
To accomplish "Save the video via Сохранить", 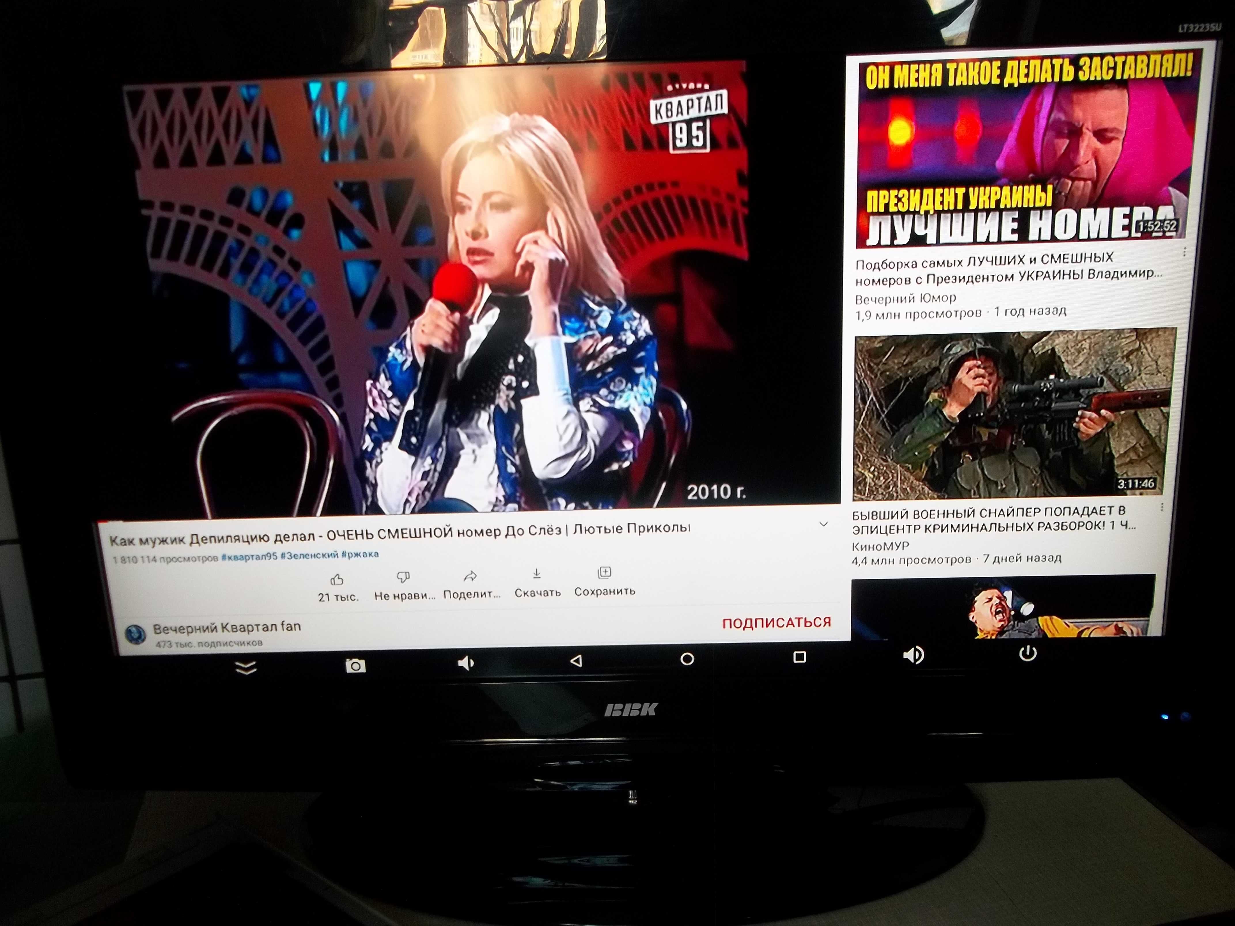I will click(605, 573).
